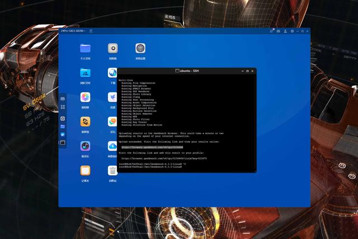Screen dimensions: 358x239
Task: Click the 'Running Clang' line
Action: [130, 97]
